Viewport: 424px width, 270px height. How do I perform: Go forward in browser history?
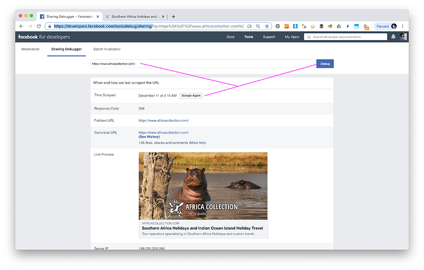click(30, 26)
